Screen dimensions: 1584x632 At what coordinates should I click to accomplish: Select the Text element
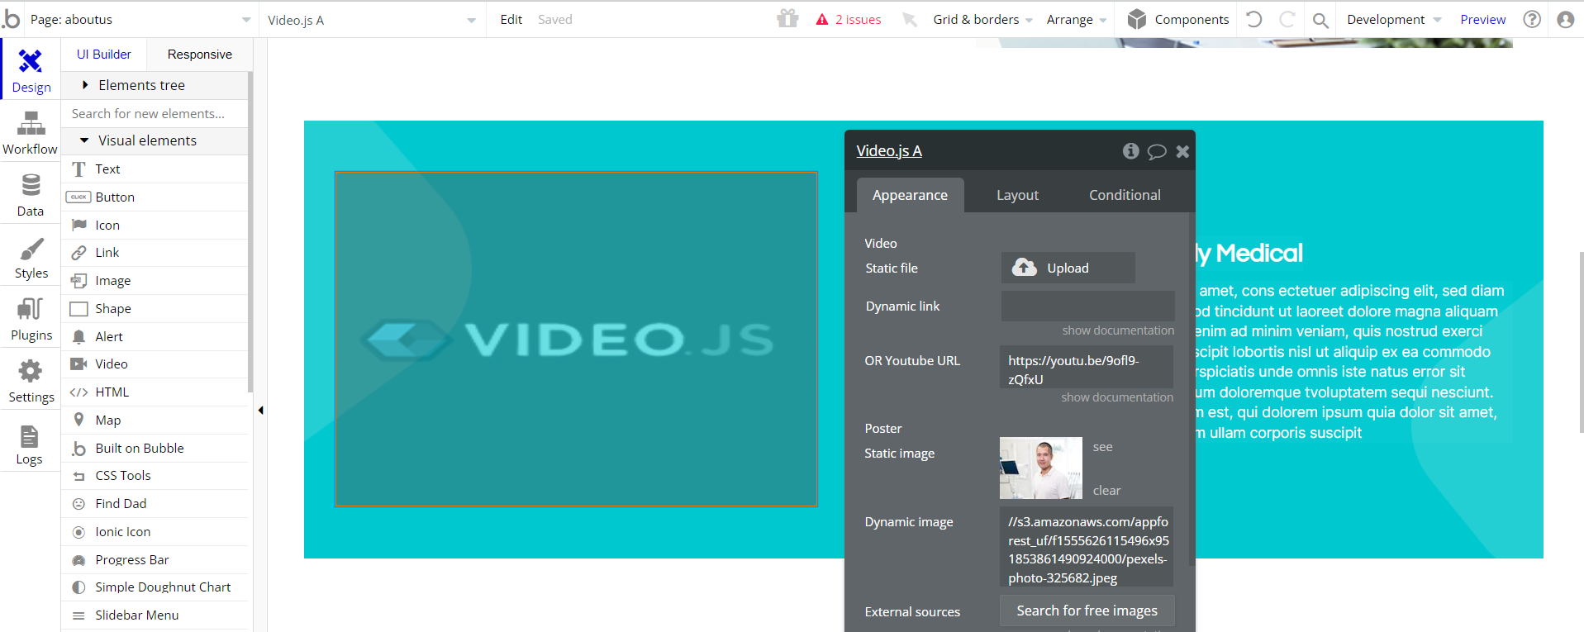(x=155, y=169)
